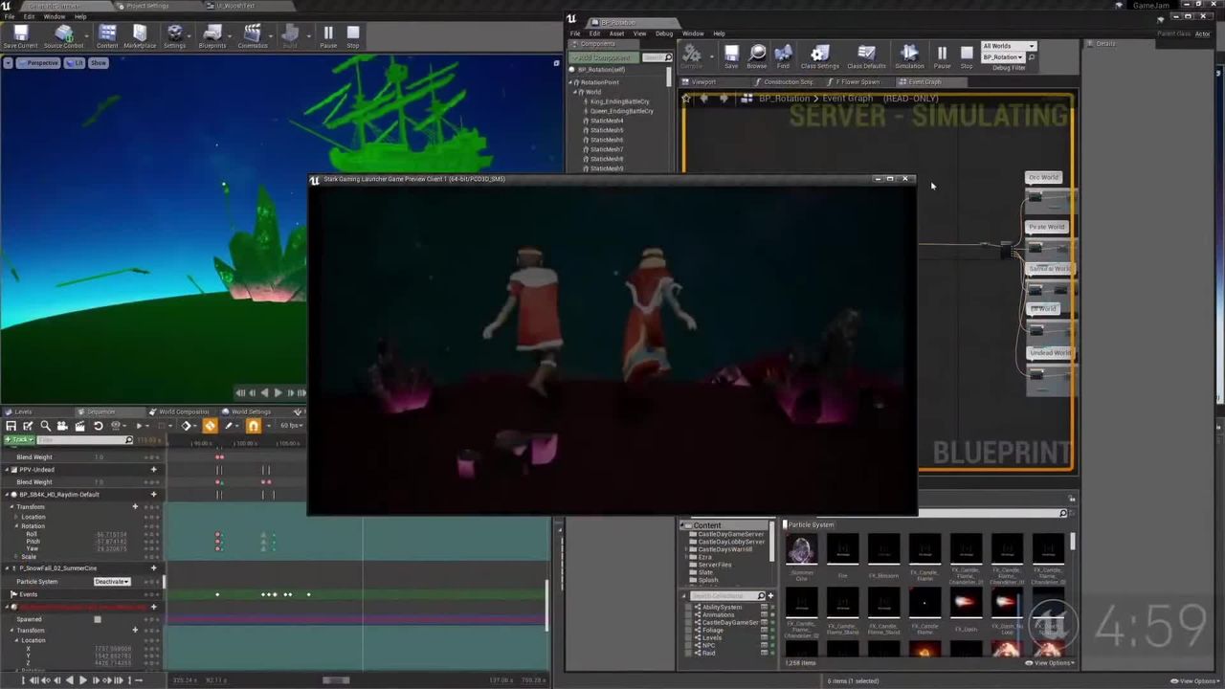Click Simulation in the blueprint toolbar
The image size is (1225, 689).
coord(909,57)
